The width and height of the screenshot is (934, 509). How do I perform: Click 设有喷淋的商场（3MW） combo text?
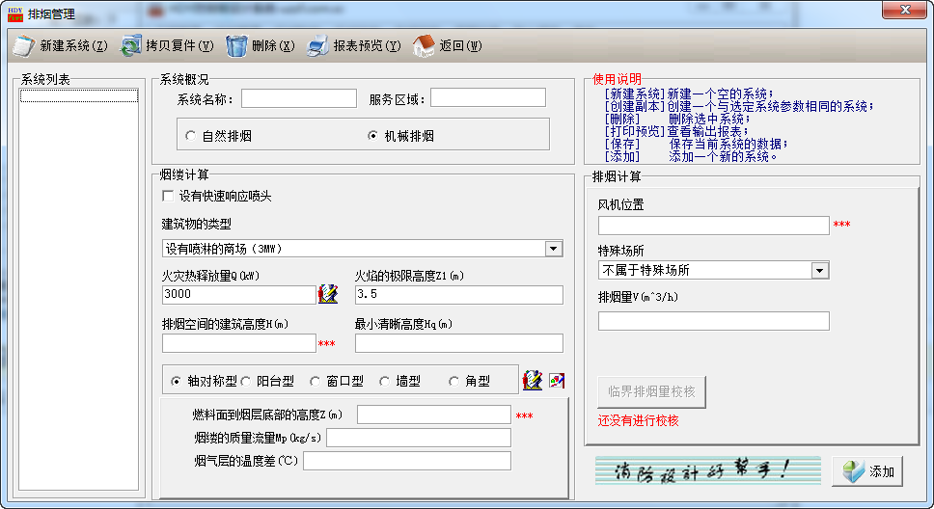point(224,249)
